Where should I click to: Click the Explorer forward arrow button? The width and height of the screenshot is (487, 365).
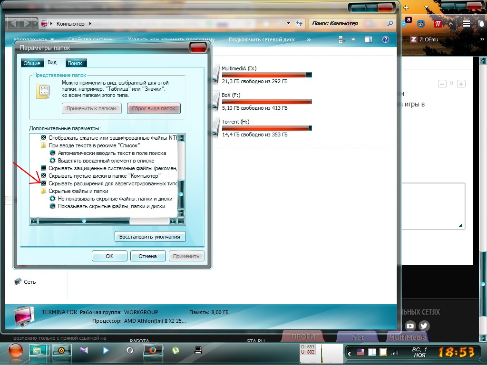point(26,23)
